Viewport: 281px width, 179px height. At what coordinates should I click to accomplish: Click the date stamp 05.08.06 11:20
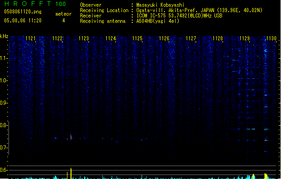(23, 21)
